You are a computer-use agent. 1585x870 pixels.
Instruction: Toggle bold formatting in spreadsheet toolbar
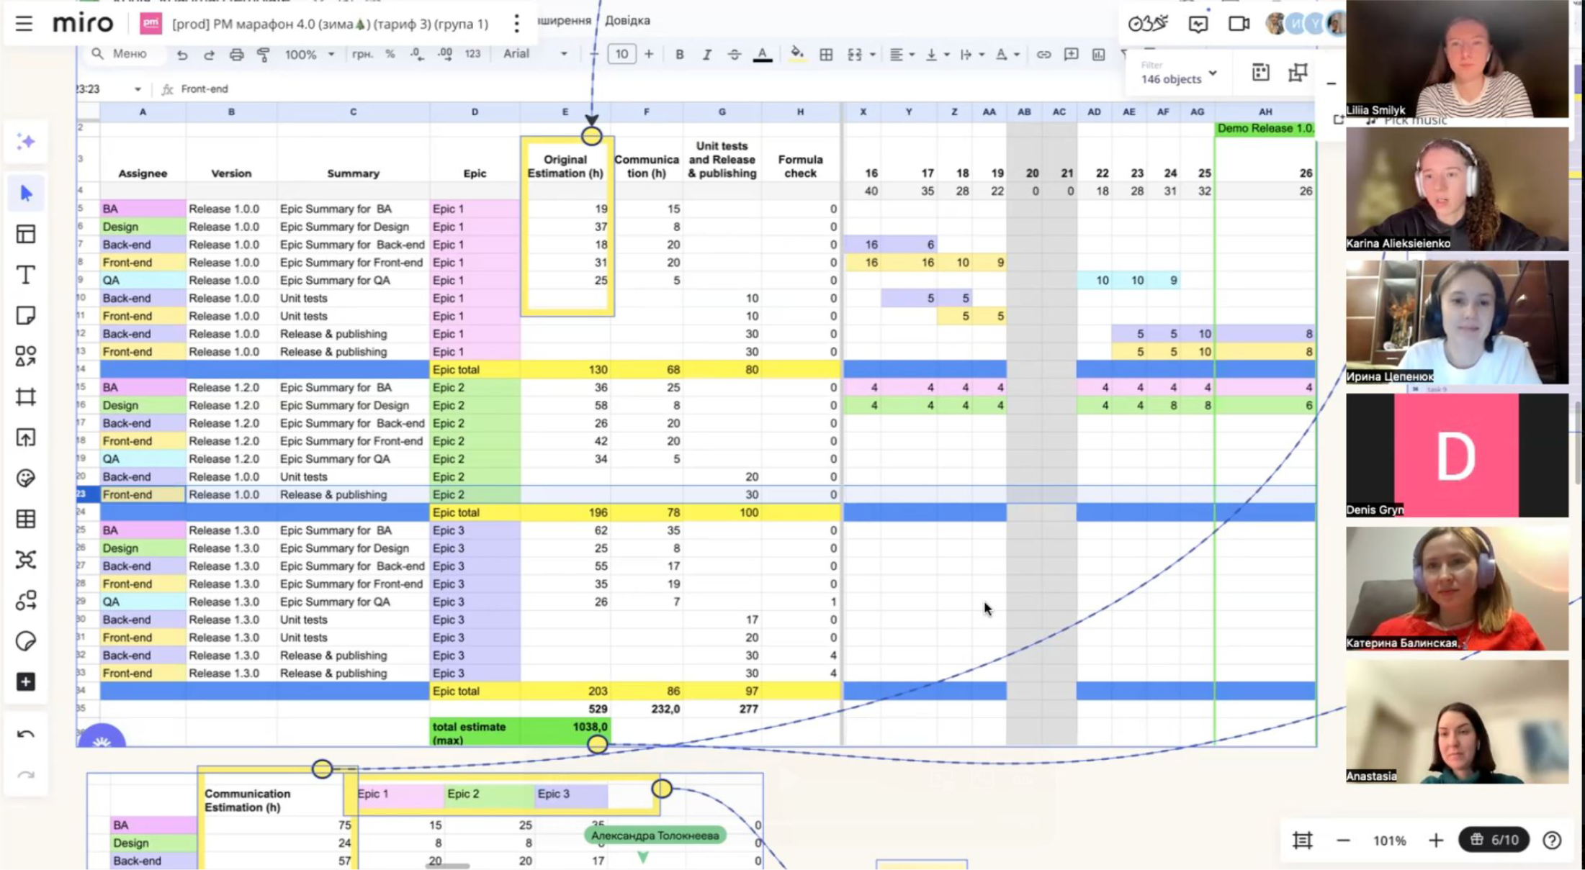point(679,54)
